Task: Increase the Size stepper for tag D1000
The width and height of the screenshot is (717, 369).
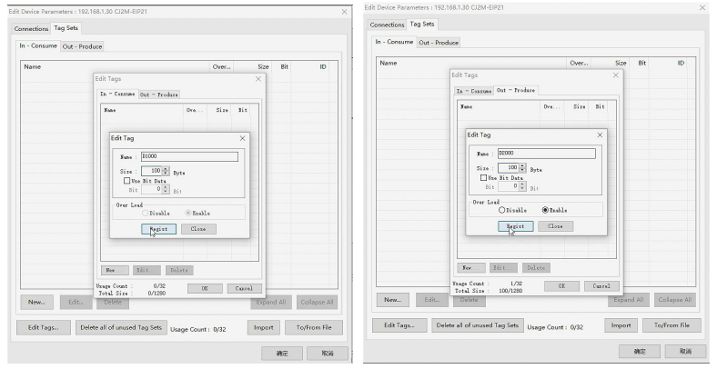Action: (x=165, y=167)
